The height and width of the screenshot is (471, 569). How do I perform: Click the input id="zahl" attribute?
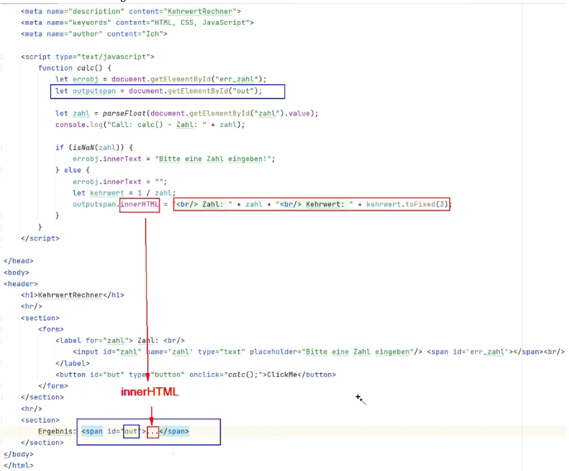point(122,351)
